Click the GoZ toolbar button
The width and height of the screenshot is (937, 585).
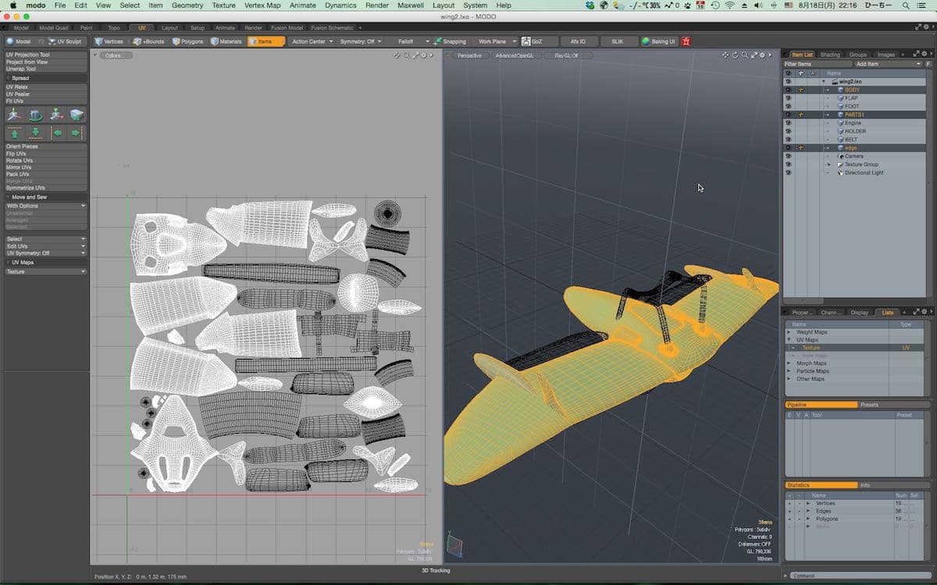533,41
